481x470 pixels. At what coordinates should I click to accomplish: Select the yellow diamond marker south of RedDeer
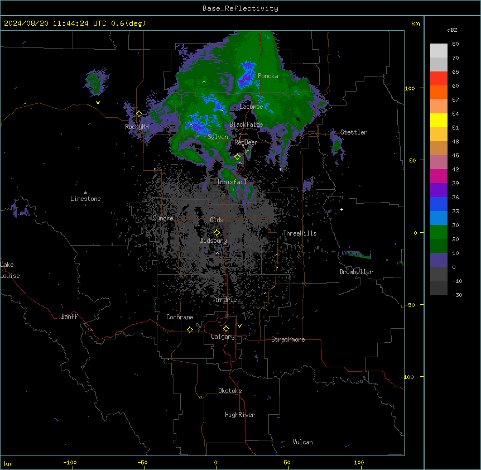(x=237, y=157)
